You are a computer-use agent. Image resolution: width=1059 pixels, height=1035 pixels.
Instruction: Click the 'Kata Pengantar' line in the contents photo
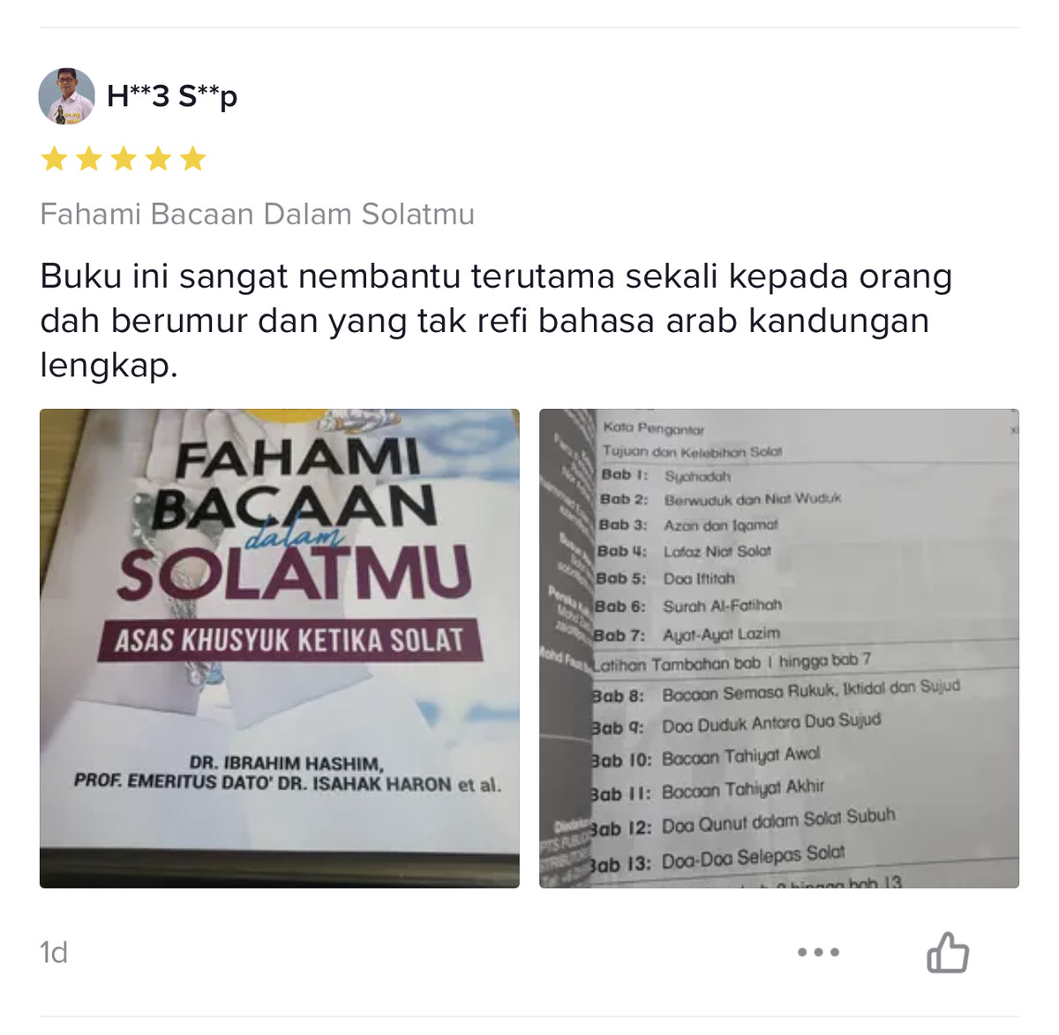654,428
